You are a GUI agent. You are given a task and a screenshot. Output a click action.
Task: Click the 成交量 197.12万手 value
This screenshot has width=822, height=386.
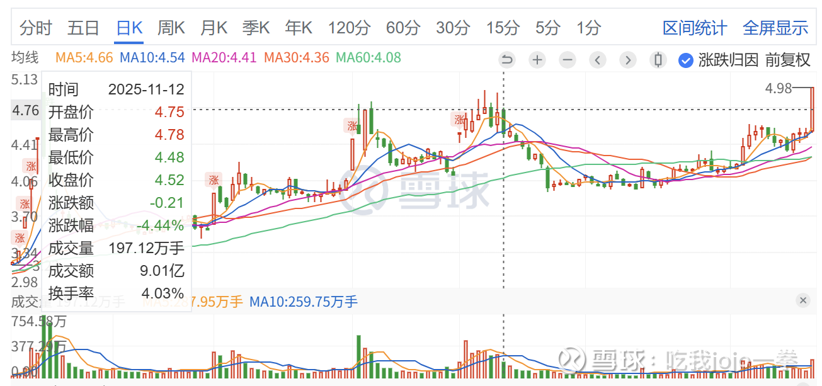[147, 248]
